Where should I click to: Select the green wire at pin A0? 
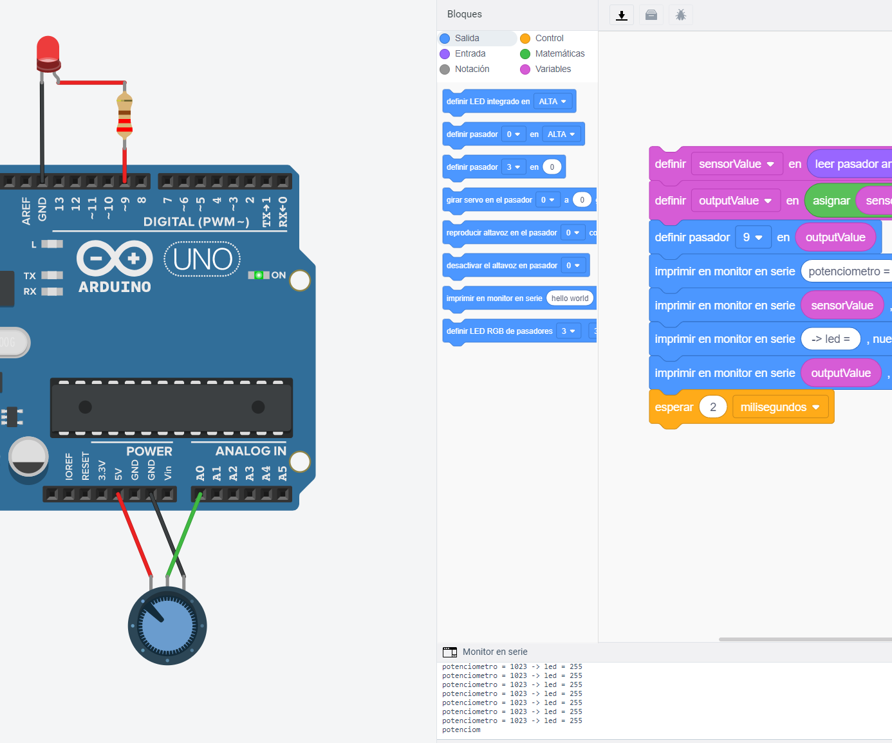coord(183,535)
